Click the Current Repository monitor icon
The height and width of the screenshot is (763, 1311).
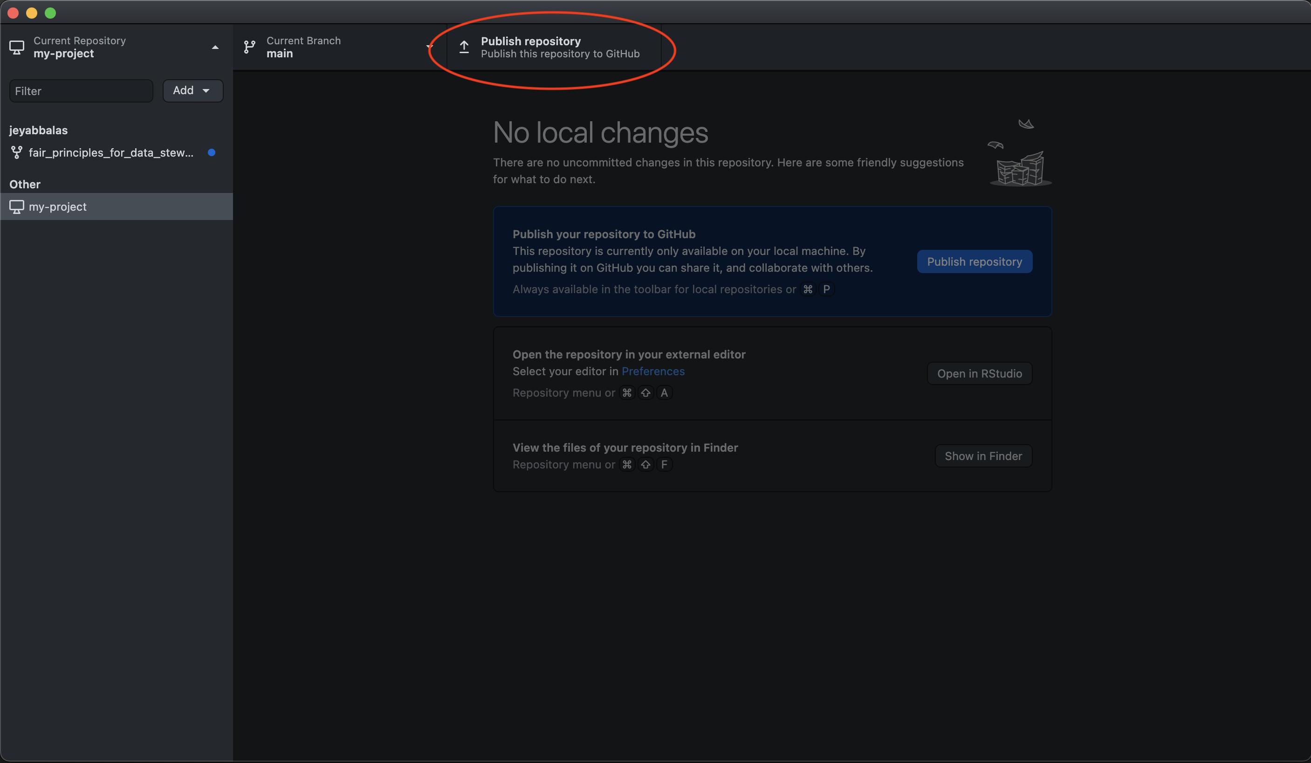coord(17,48)
